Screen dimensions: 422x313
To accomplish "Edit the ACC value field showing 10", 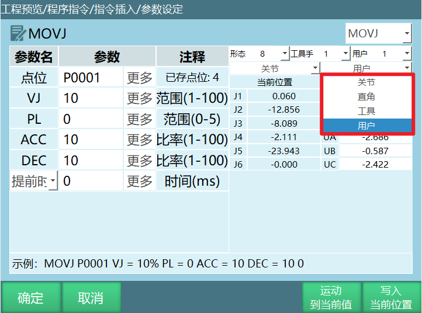I will click(91, 140).
